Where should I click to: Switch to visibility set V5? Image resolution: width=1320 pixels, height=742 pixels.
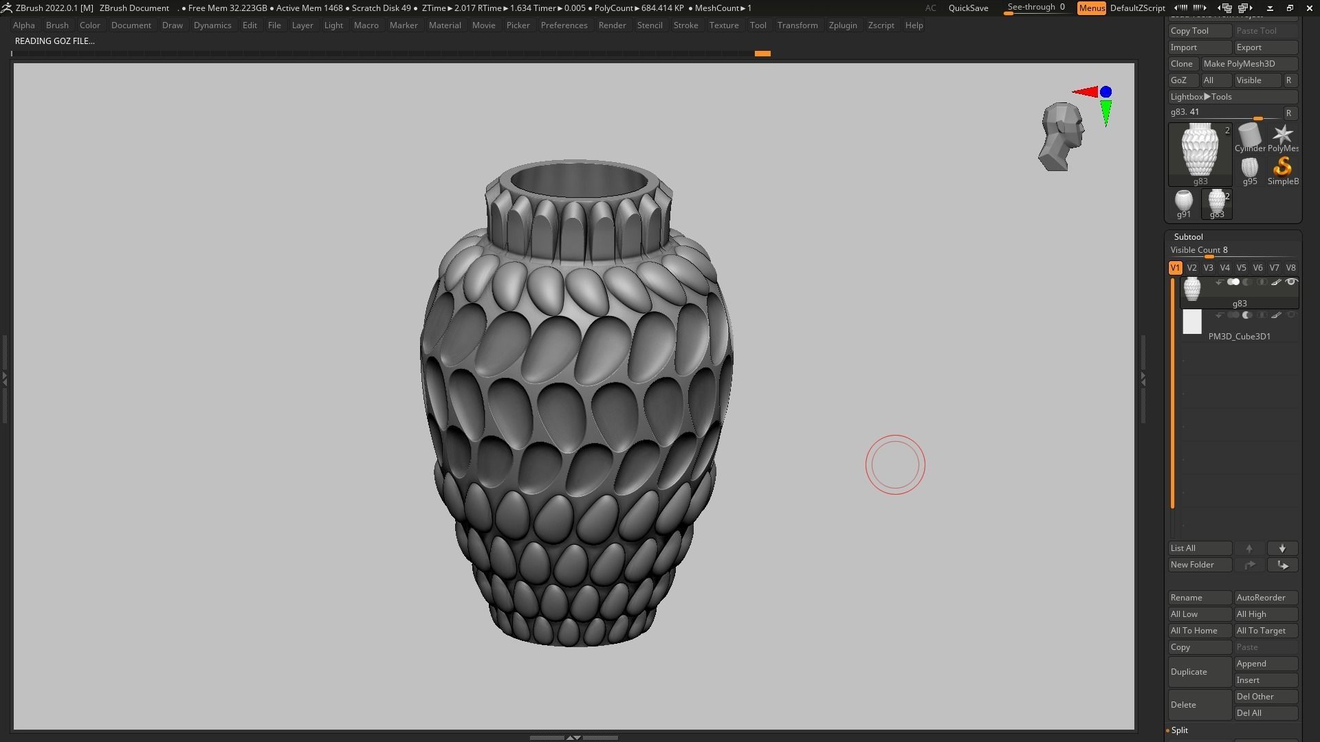click(x=1241, y=268)
